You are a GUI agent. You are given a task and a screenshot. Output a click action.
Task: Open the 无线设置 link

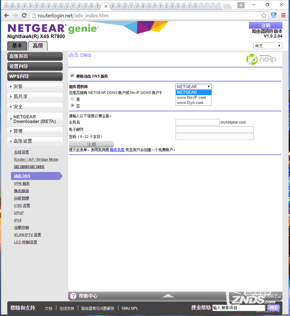tap(21, 152)
